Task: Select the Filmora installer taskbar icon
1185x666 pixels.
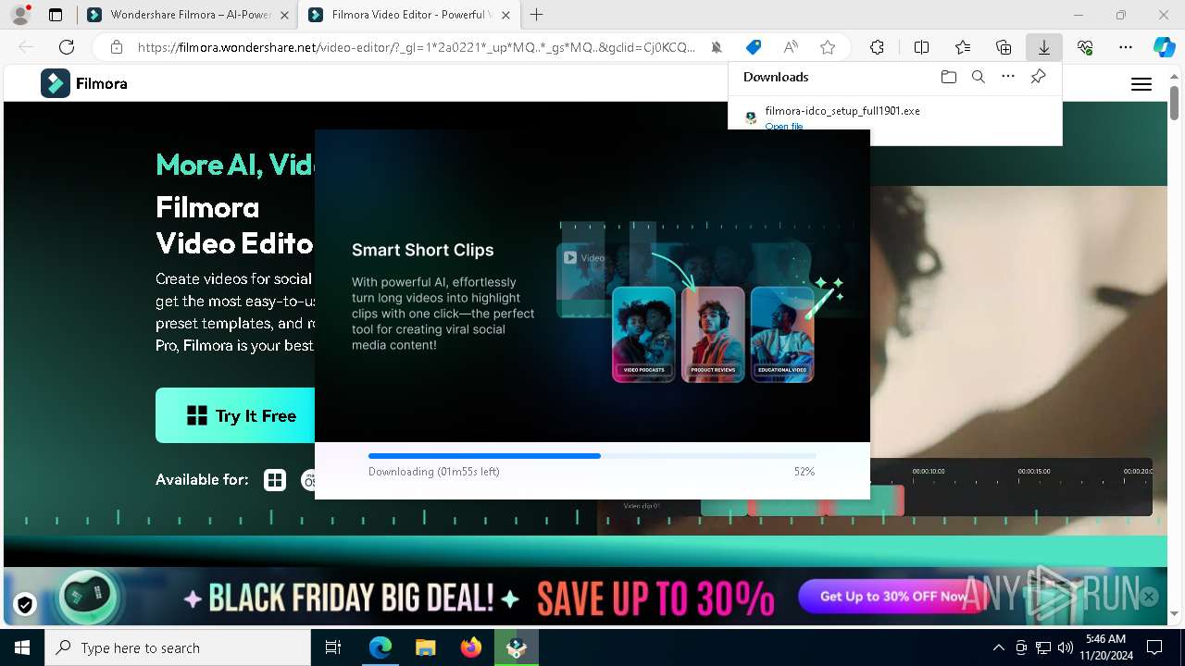Action: 517,647
